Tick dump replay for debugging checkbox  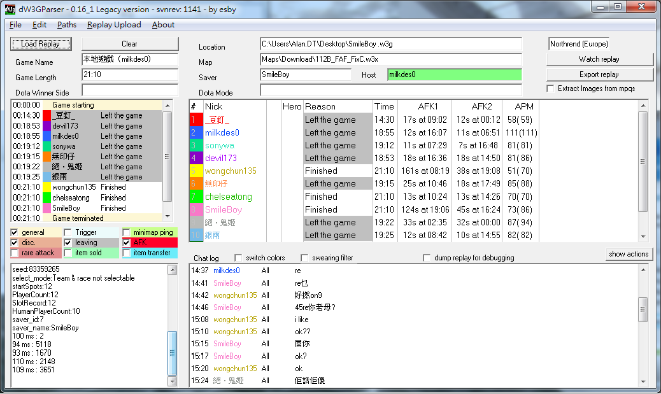click(x=427, y=258)
